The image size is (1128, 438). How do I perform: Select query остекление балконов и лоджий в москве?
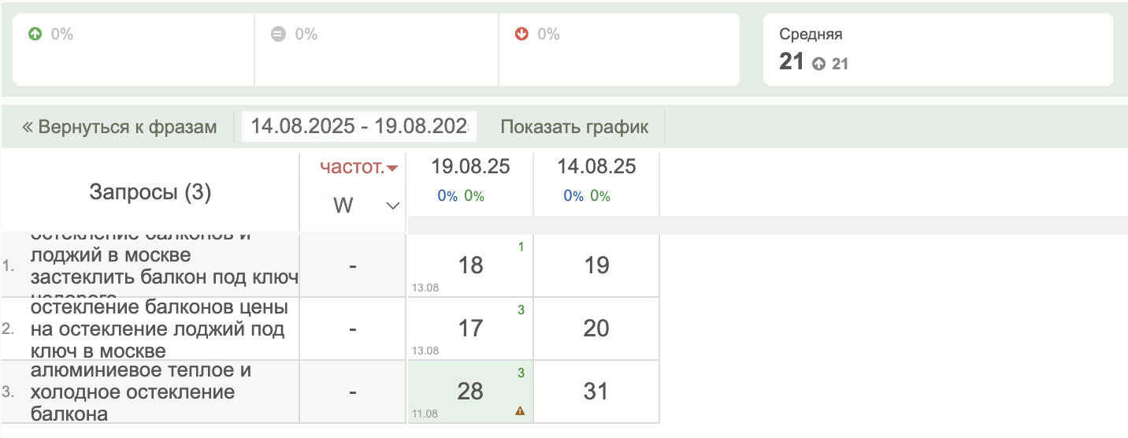tap(165, 266)
